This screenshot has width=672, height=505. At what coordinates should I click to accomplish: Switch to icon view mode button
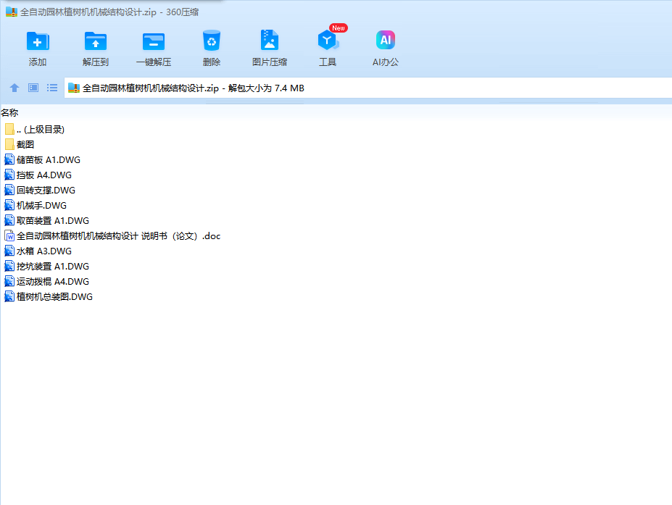(x=33, y=88)
